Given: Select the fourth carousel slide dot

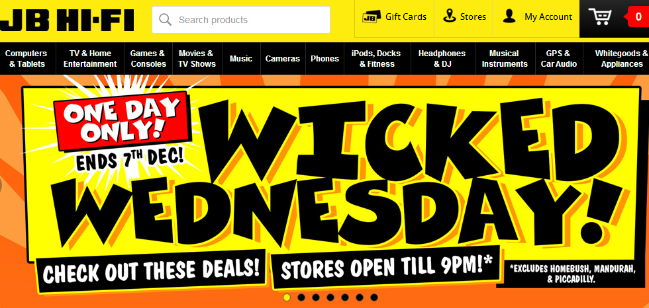Looking at the screenshot, I should 330,297.
